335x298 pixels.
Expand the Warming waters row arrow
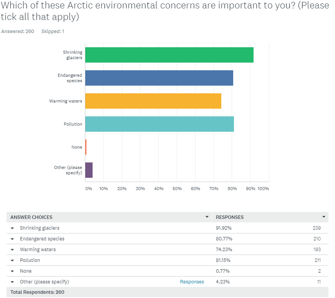click(12, 250)
